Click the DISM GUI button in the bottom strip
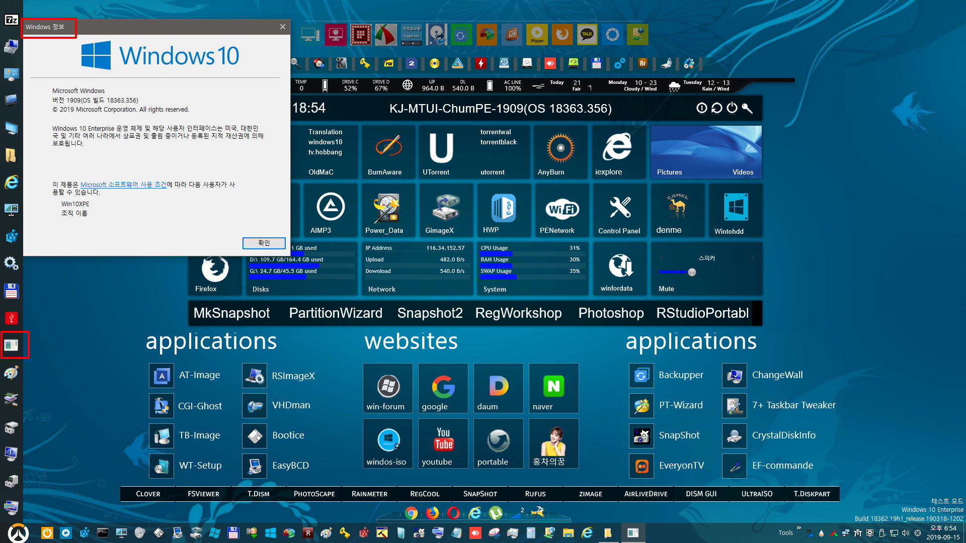The width and height of the screenshot is (966, 543). coord(701,494)
